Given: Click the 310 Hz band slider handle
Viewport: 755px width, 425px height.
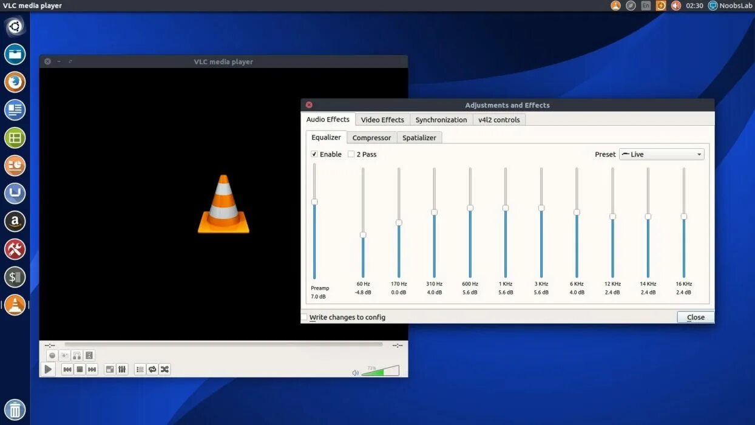Looking at the screenshot, I should click(x=434, y=212).
